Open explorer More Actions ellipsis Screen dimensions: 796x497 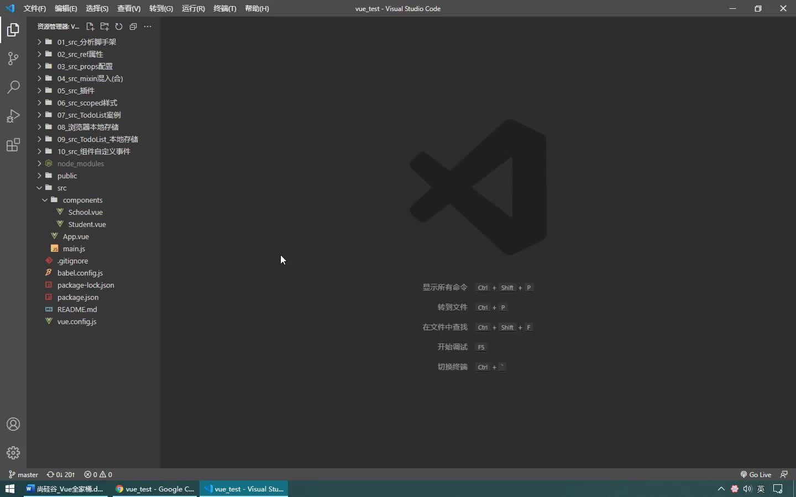point(148,27)
